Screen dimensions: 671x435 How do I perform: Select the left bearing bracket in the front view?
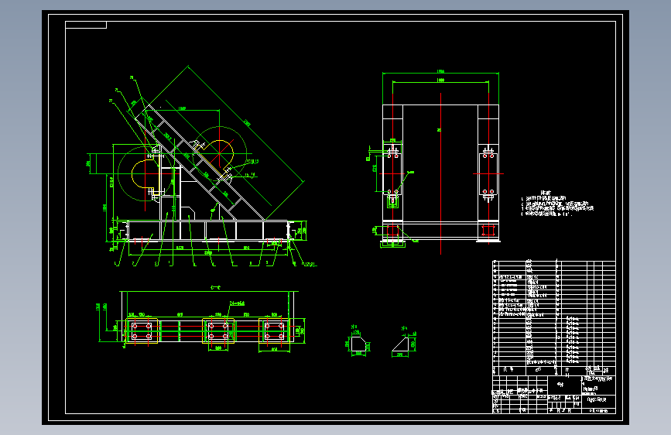tap(392, 173)
